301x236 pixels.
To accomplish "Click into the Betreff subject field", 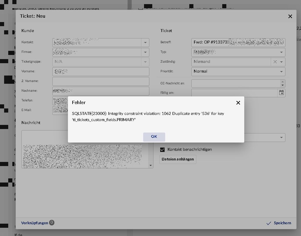I will click(238, 42).
